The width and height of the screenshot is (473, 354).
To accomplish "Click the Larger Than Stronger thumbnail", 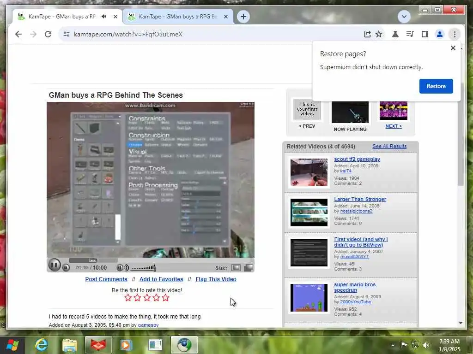I will (x=309, y=212).
